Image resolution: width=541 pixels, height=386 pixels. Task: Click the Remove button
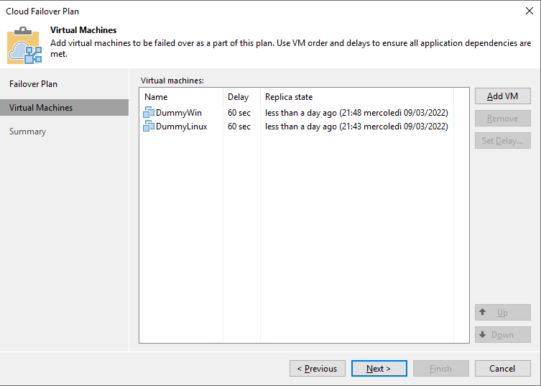point(503,119)
